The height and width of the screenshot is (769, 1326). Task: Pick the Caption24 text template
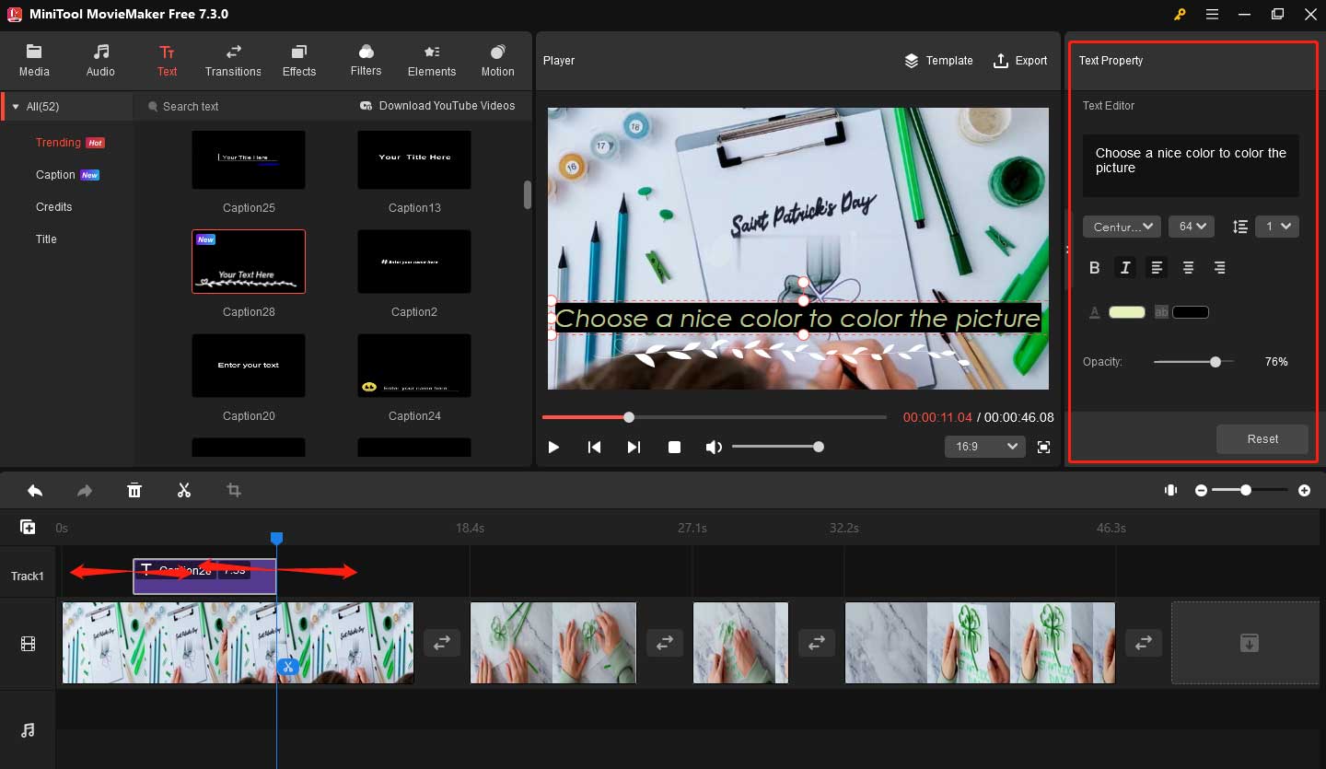click(414, 366)
